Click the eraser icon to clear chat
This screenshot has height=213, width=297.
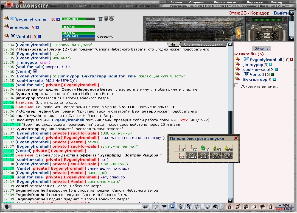pyautogui.click(x=156, y=207)
